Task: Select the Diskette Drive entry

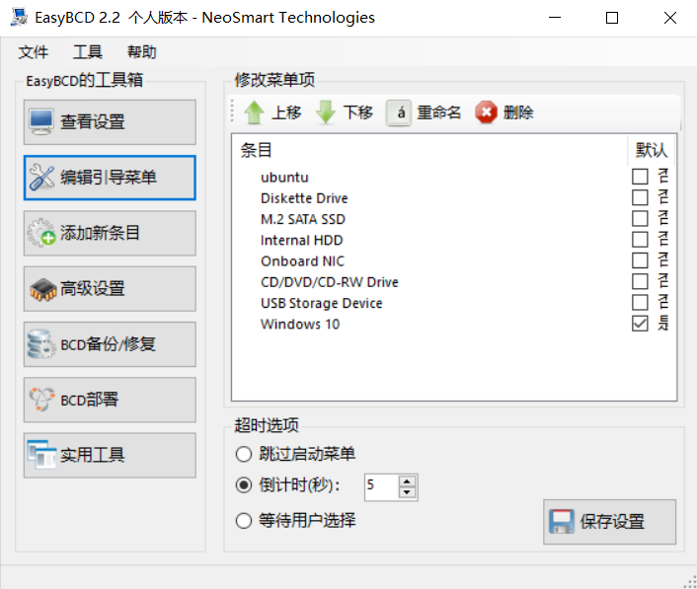Action: 304,198
